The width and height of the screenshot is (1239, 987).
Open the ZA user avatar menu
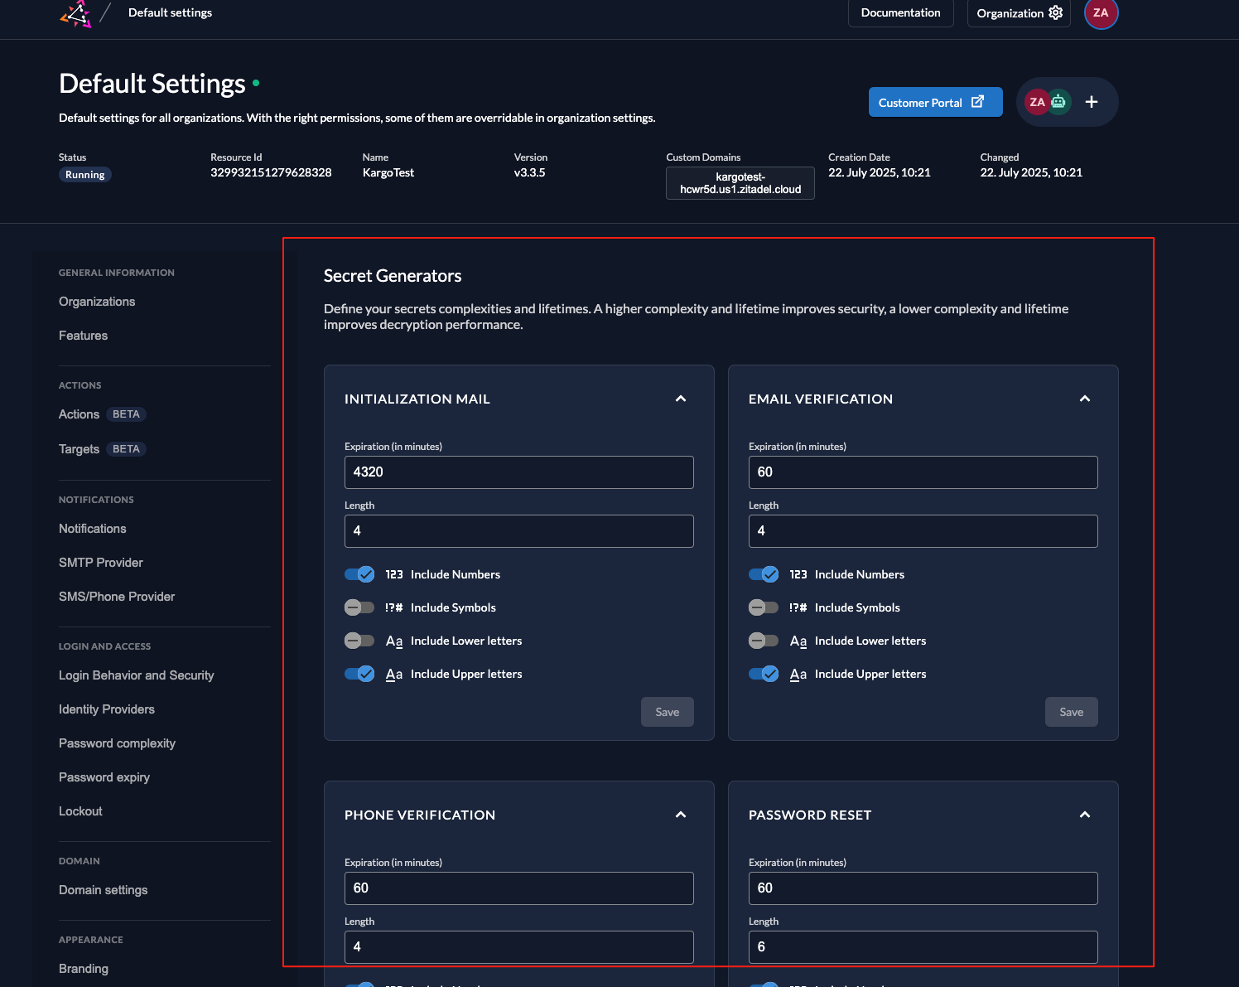pyautogui.click(x=1101, y=12)
